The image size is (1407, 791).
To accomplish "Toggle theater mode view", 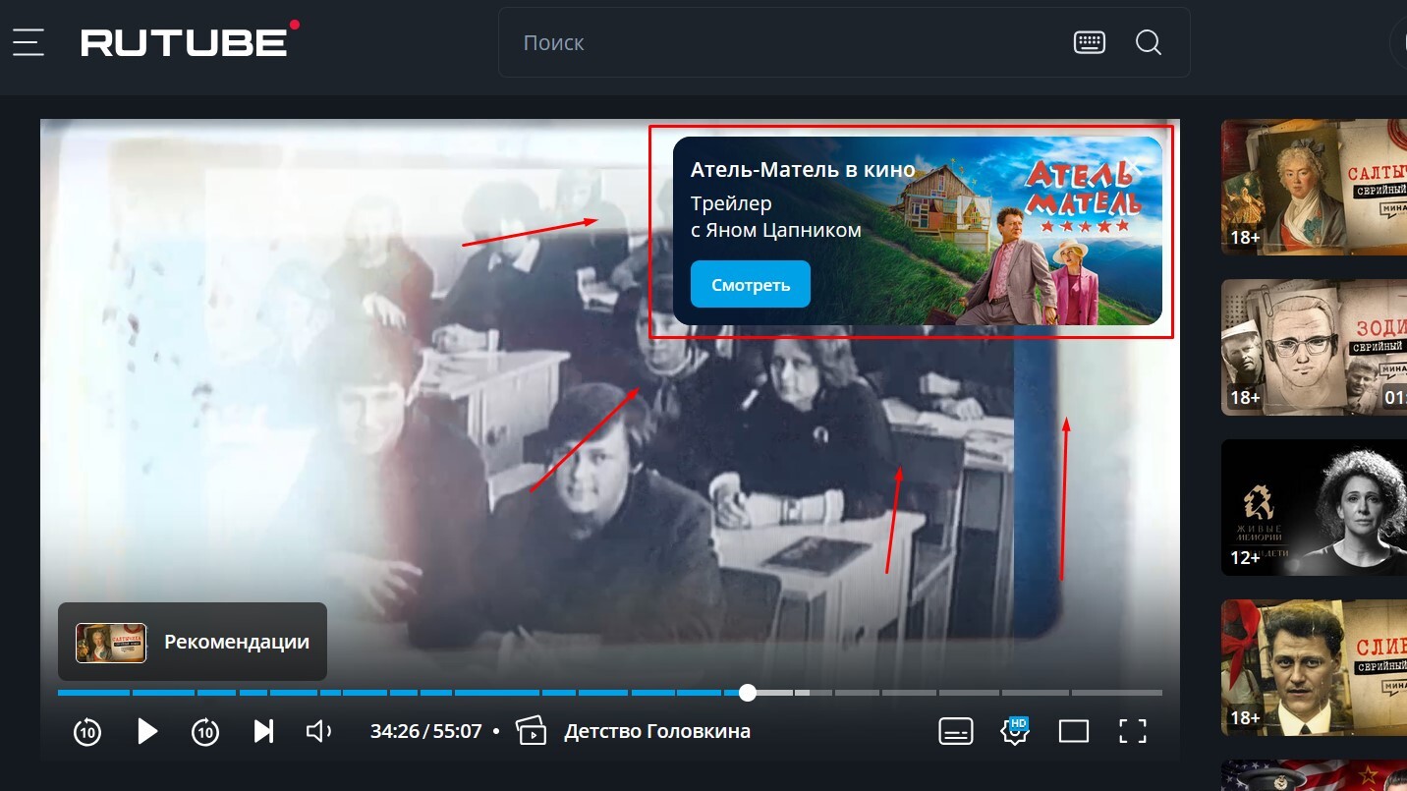I will [1073, 731].
